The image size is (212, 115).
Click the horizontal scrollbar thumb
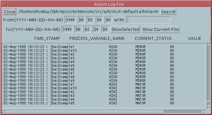coord(84,112)
